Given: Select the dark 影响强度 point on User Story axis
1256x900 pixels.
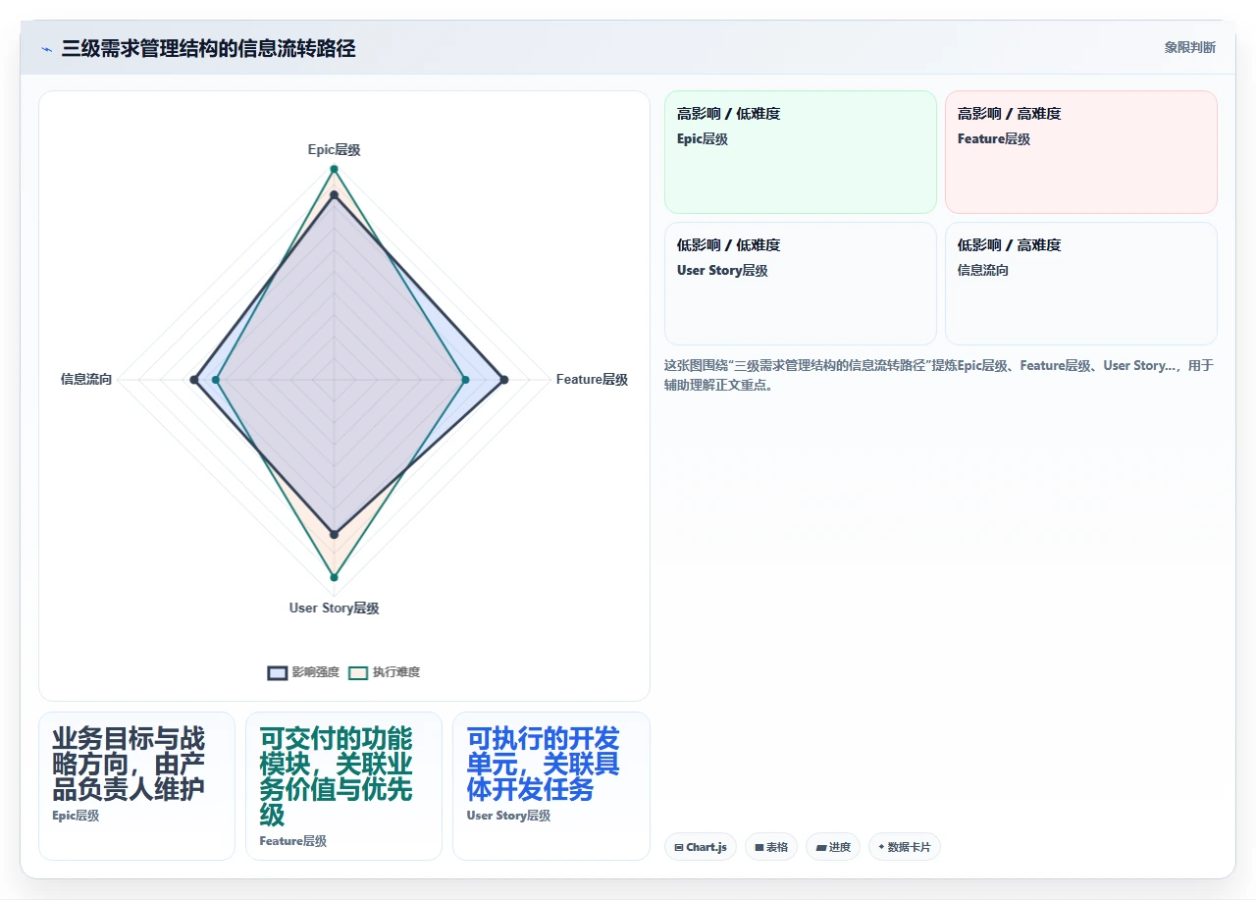Looking at the screenshot, I should click(x=334, y=535).
